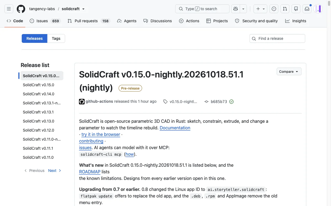
Task: Open try it in the browser link
Action: click(101, 134)
